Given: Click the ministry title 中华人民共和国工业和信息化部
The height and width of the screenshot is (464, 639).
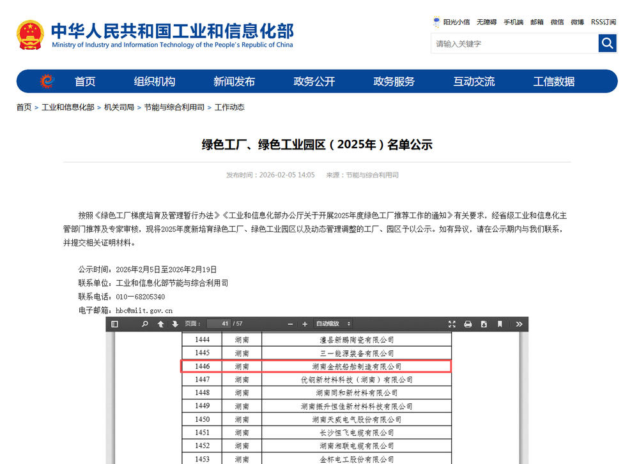Looking at the screenshot, I should (x=172, y=31).
